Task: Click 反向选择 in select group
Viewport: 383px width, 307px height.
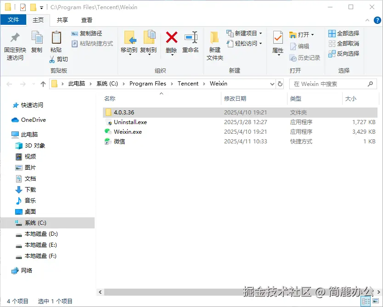Action: [344, 53]
